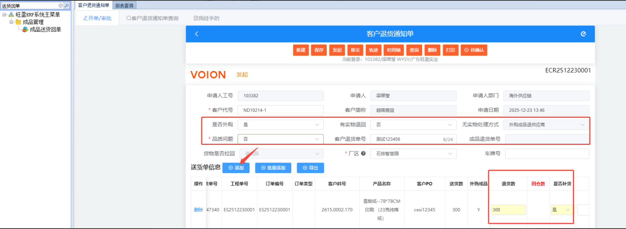The width and height of the screenshot is (626, 229).
Task: Open the 客户退货通知单查询 sub-tab
Action: pyautogui.click(x=152, y=18)
